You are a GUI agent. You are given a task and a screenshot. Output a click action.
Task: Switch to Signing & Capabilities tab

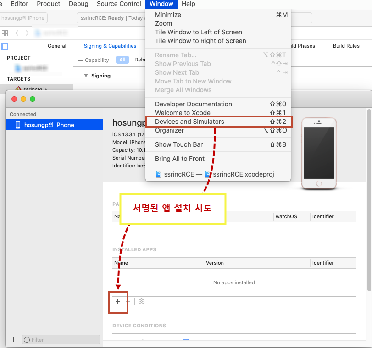coord(110,46)
